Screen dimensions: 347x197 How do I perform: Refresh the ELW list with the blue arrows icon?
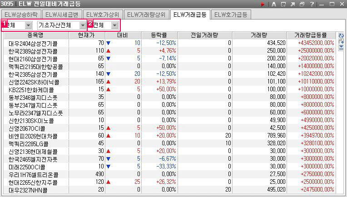point(341,35)
